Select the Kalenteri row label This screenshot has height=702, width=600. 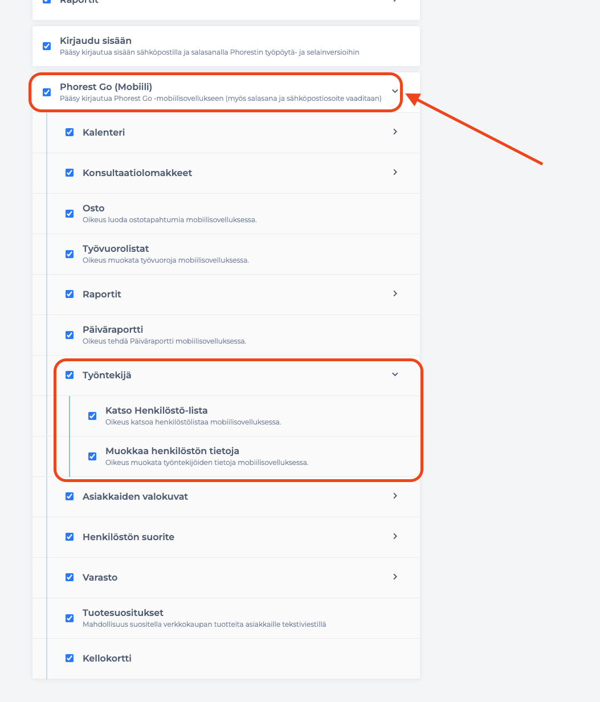(104, 132)
